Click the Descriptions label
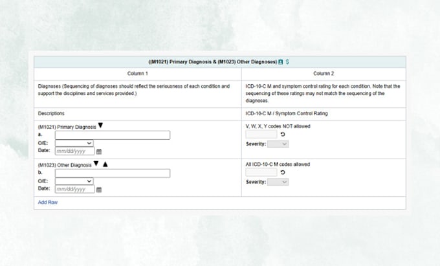Viewport: 440px width, 266px height. point(51,113)
